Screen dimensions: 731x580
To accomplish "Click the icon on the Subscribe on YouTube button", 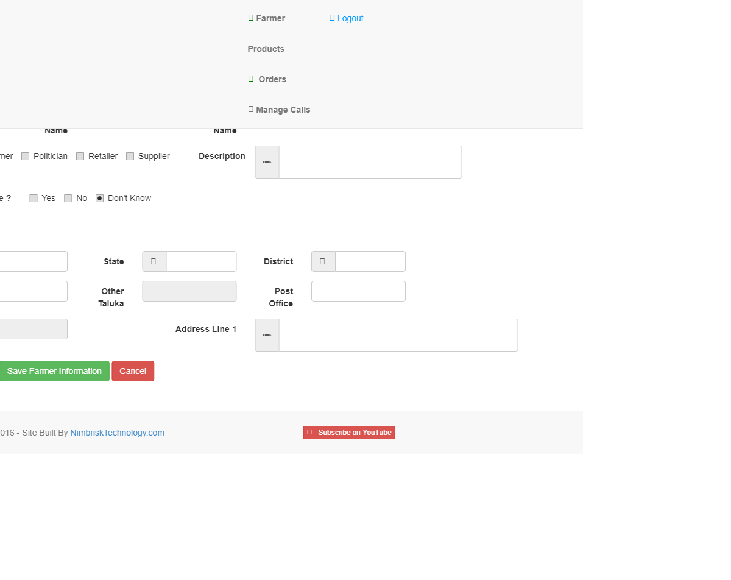I will [x=309, y=432].
